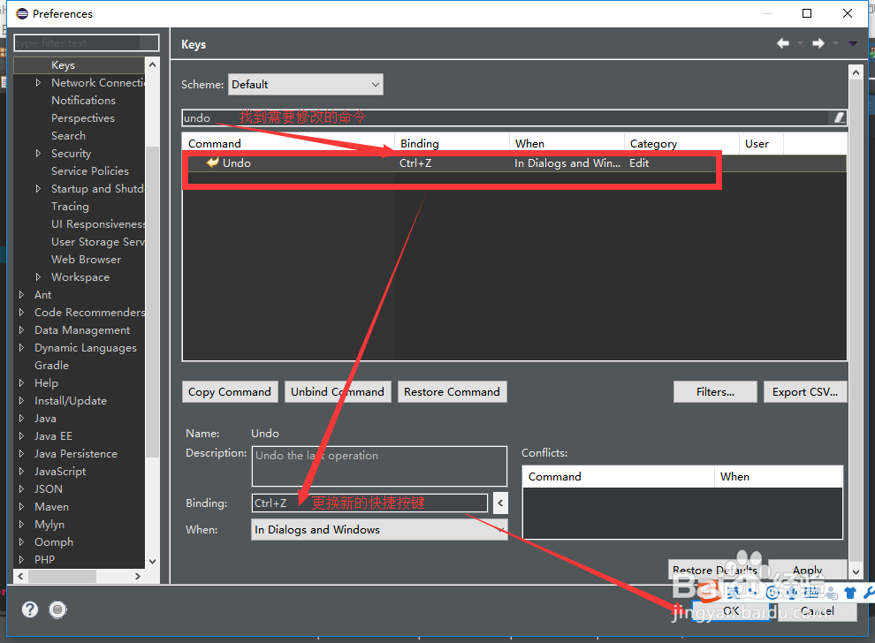Expand the Security tree node
The height and width of the screenshot is (643, 875).
click(x=38, y=154)
